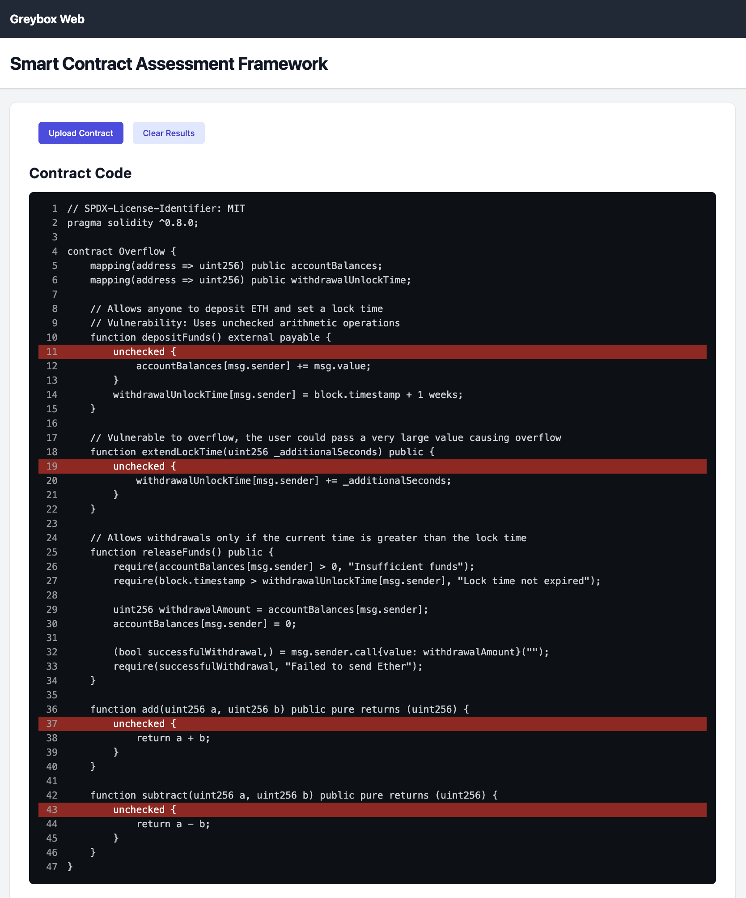Select the subtract function on line 42
The width and height of the screenshot is (746, 898).
pyautogui.click(x=294, y=795)
